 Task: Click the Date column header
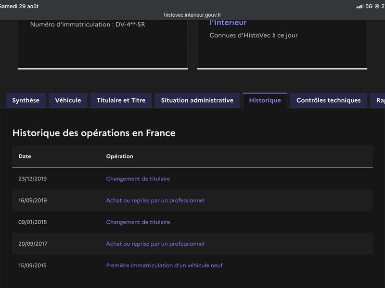tap(25, 156)
